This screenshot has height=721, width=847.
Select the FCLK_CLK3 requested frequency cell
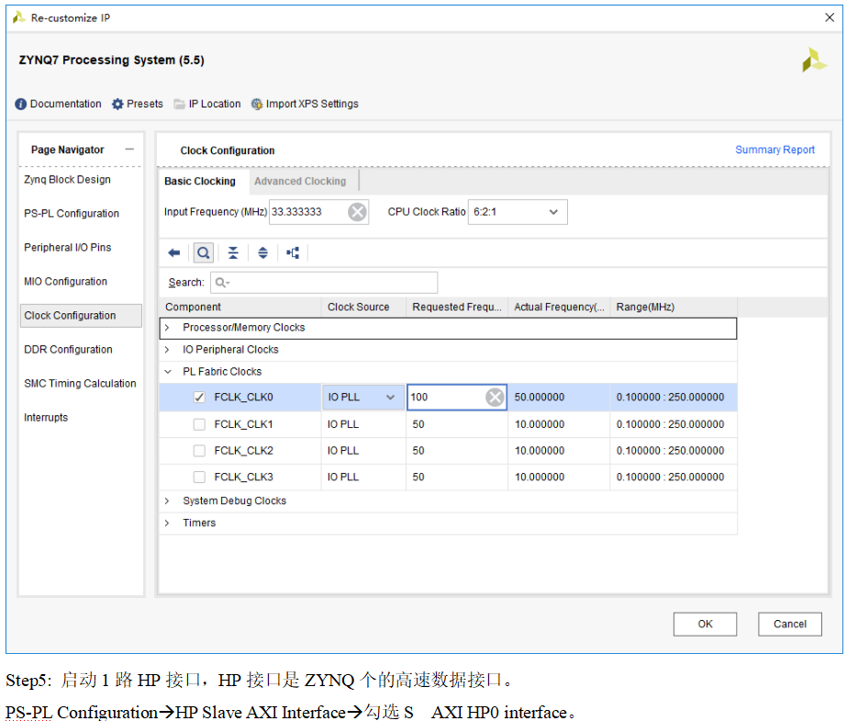tap(457, 477)
